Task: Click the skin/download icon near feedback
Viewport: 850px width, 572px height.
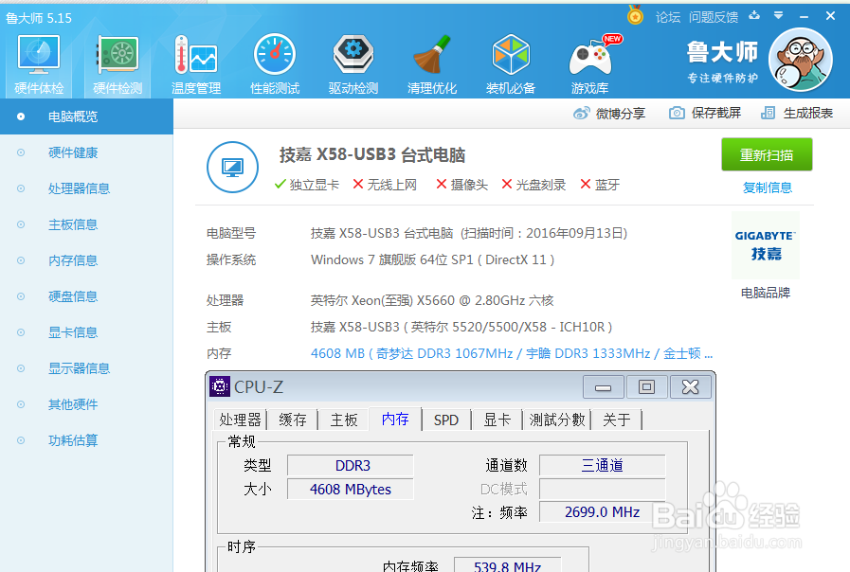Action: [754, 16]
